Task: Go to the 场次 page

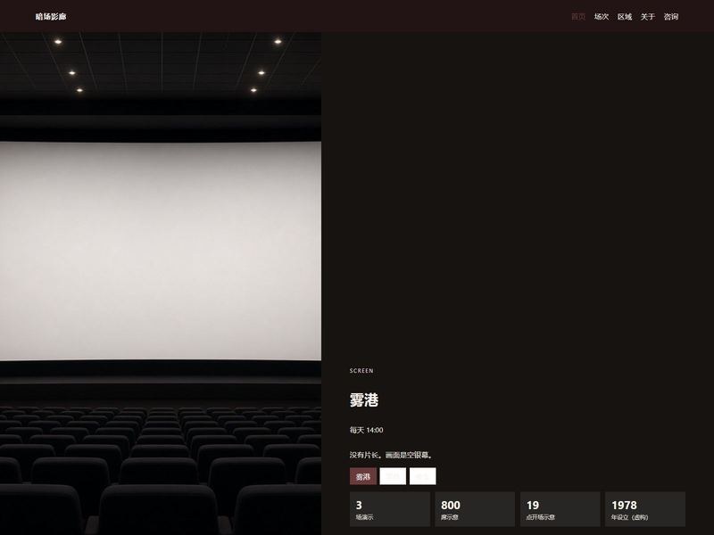Action: tap(602, 17)
